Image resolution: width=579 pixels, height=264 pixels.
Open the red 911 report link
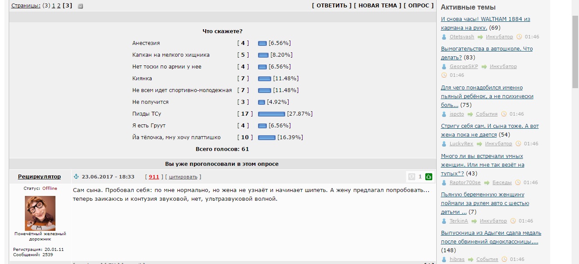(154, 177)
